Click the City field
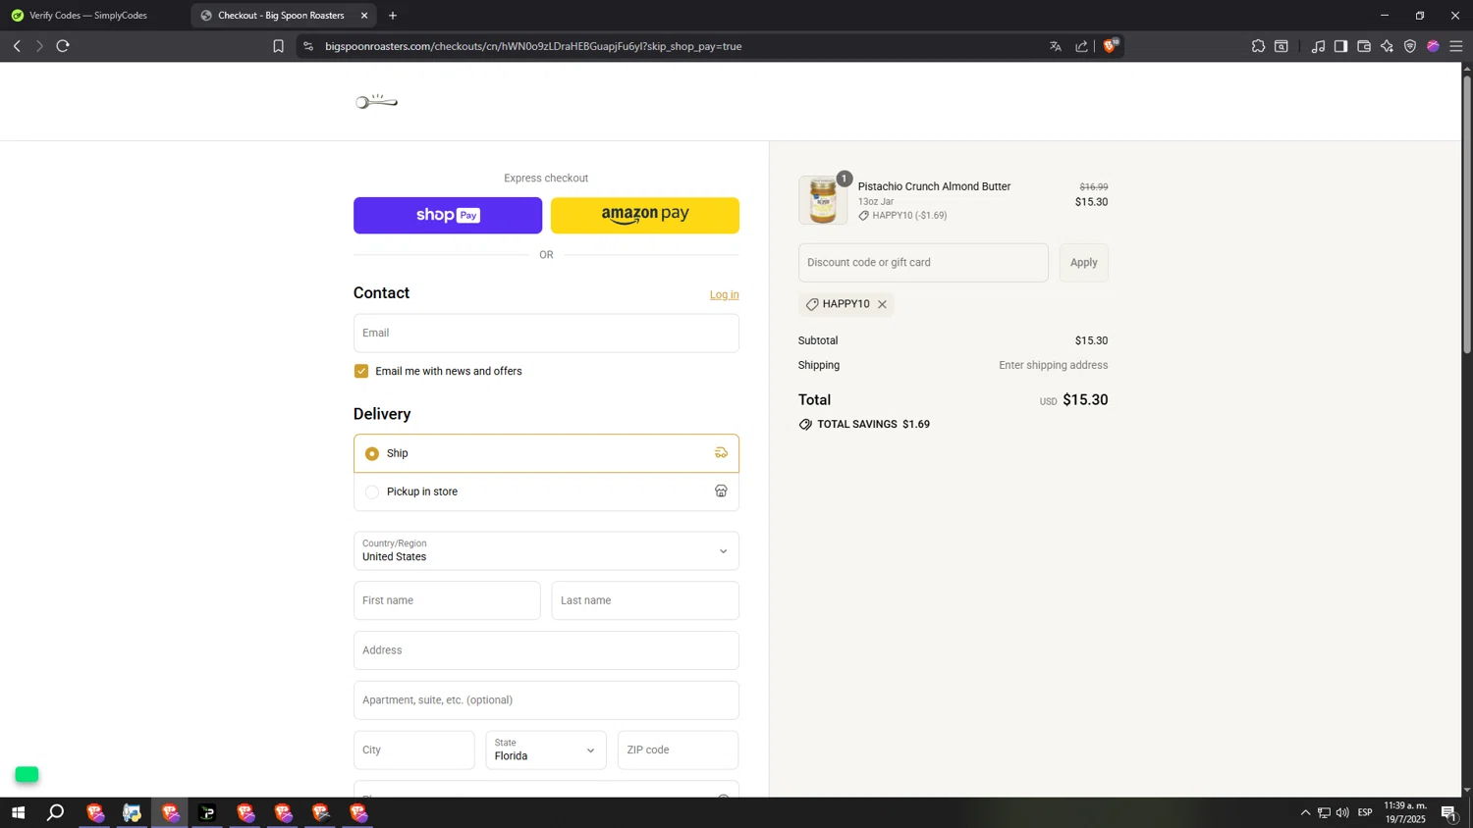This screenshot has width=1473, height=828. pyautogui.click(x=413, y=750)
